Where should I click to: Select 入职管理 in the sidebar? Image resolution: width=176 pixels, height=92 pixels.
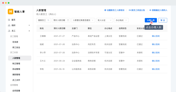pyautogui.click(x=20, y=58)
